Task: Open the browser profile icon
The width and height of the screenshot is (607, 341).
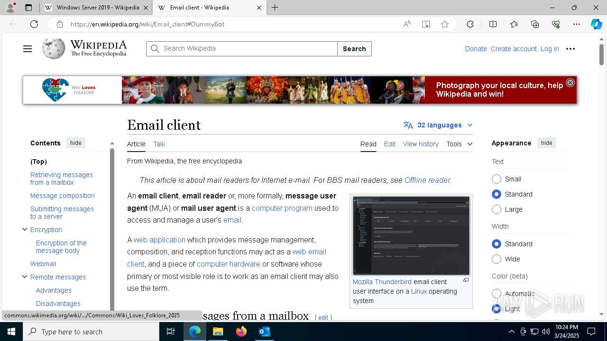Action: pyautogui.click(x=10, y=8)
